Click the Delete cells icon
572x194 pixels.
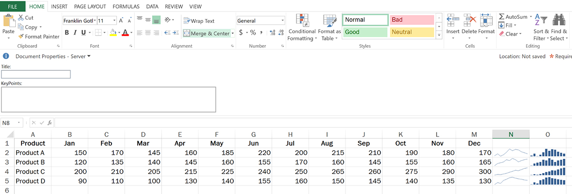470,20
